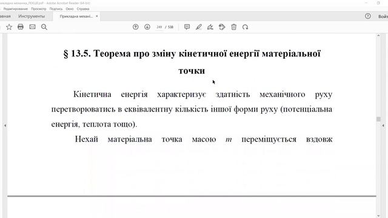Minimize the Acrobat Reader window
The height and width of the screenshot is (218, 388).
point(366,3)
